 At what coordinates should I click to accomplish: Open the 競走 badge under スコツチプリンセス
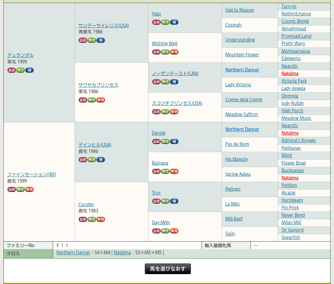click(165, 112)
